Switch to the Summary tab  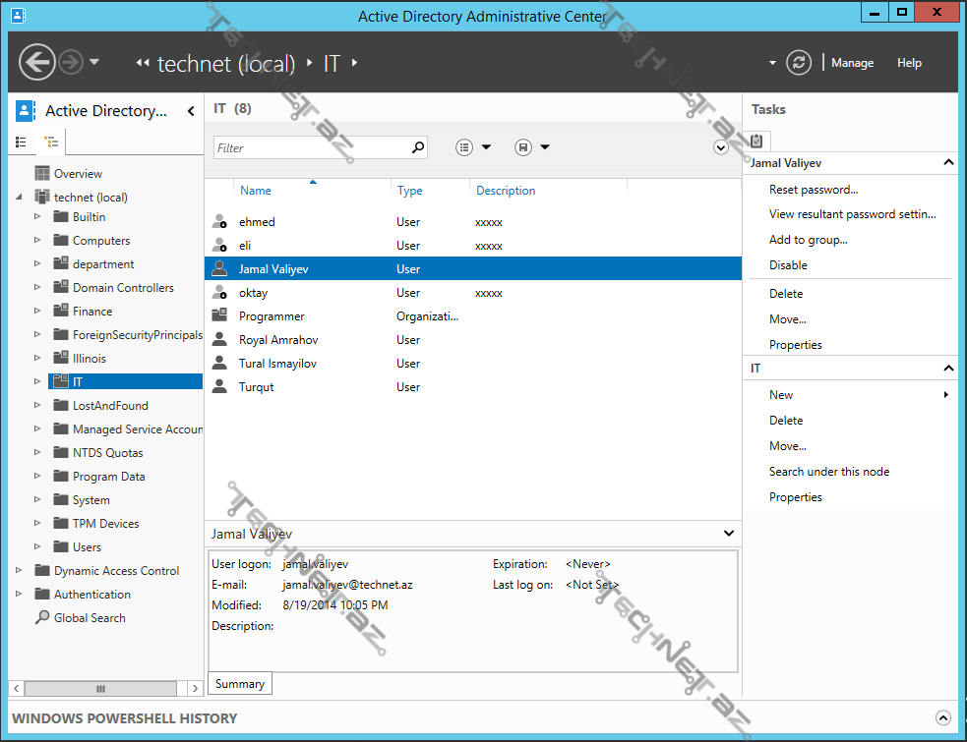[239, 683]
